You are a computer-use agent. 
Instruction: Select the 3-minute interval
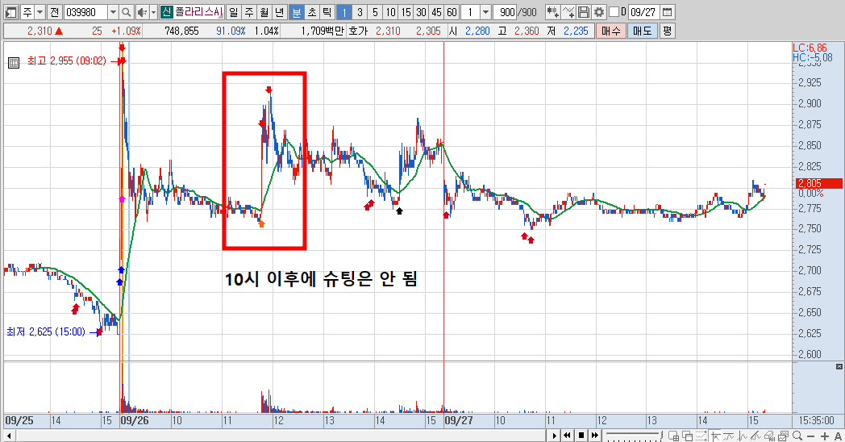pos(360,12)
